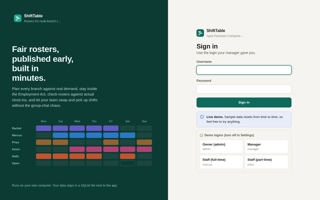This screenshot has height=200, width=320.
Task: Select the Staff (full-time) marcus login
Action: 221,162
